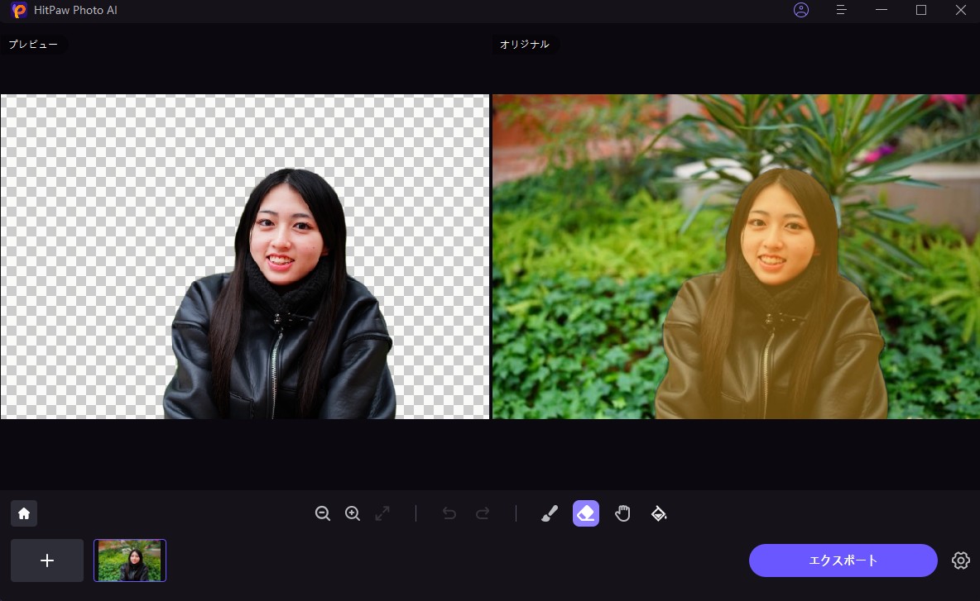Redo the last undone edit
The height and width of the screenshot is (601, 980).
[x=483, y=513]
